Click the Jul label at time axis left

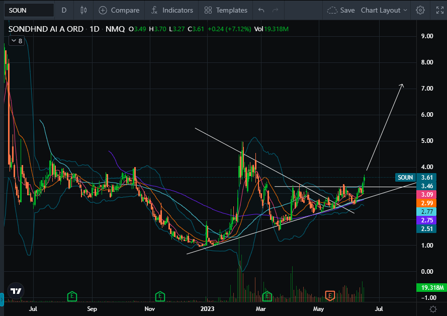coord(33,309)
